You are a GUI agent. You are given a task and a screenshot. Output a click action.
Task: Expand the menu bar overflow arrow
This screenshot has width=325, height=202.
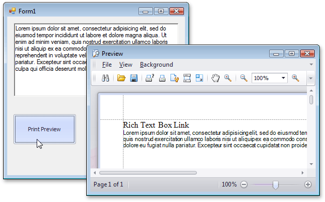311,65
